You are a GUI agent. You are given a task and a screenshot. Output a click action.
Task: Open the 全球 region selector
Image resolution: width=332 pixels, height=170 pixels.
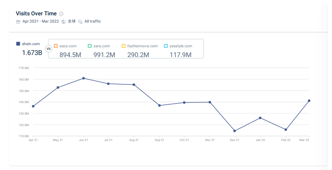(x=71, y=21)
